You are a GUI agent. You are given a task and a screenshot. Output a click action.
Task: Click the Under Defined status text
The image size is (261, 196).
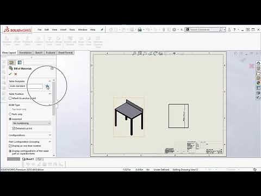161,169
